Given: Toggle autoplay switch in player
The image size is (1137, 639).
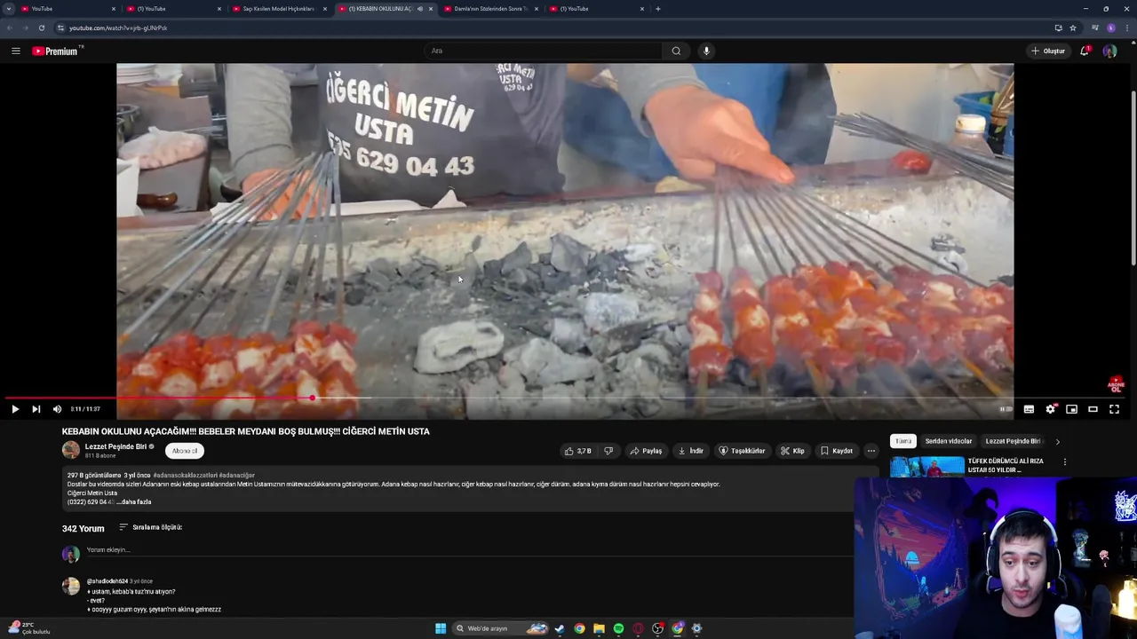Looking at the screenshot, I should click(1006, 409).
